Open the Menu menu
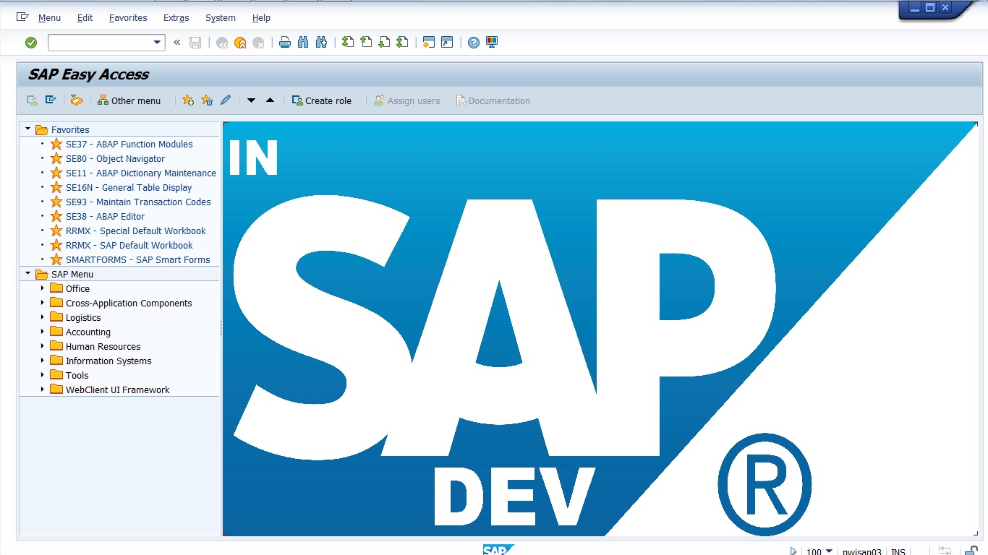Viewport: 988px width, 555px height. (x=50, y=17)
